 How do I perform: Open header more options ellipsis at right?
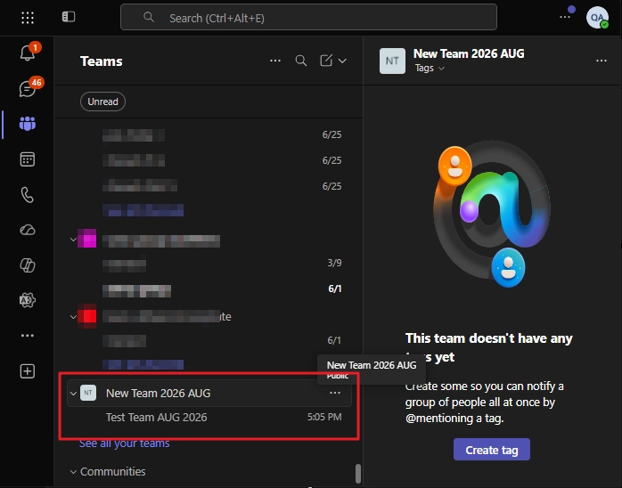pyautogui.click(x=602, y=61)
